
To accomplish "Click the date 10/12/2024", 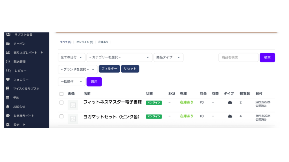I will click(263, 116).
